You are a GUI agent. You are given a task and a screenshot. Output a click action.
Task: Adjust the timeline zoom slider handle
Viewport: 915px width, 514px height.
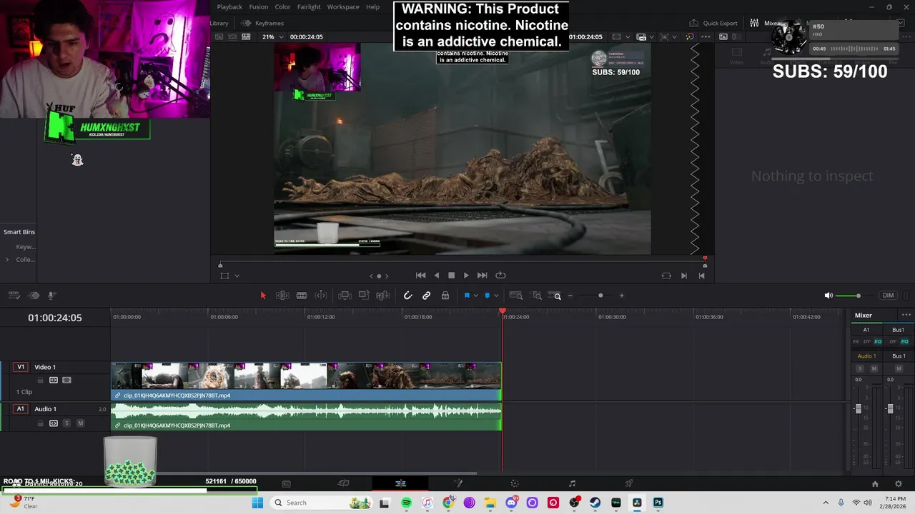(x=600, y=296)
